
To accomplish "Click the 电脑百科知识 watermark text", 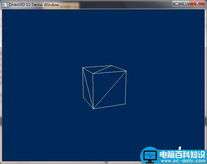I will pos(182,155).
